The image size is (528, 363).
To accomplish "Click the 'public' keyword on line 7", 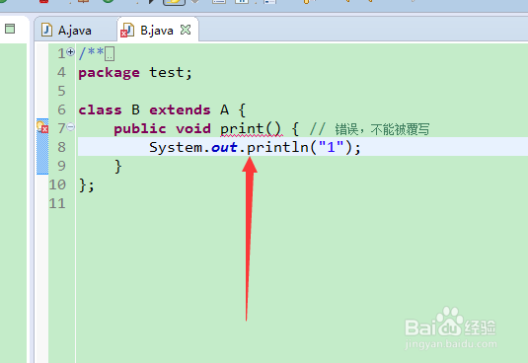I will coord(140,128).
